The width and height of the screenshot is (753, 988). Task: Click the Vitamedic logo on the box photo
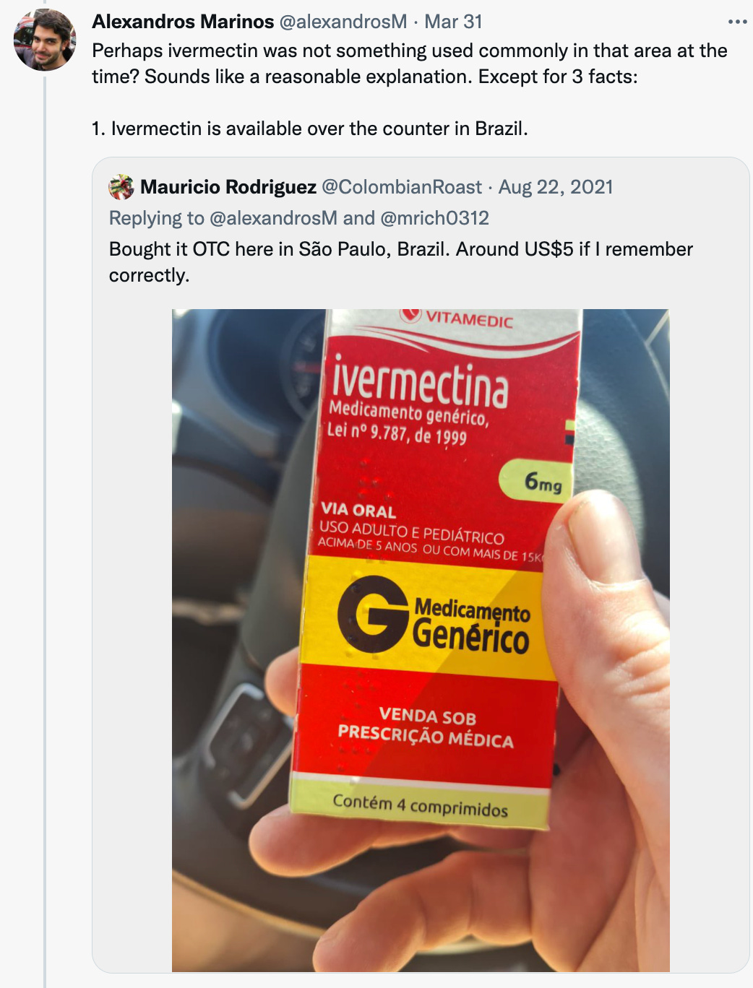tap(457, 317)
